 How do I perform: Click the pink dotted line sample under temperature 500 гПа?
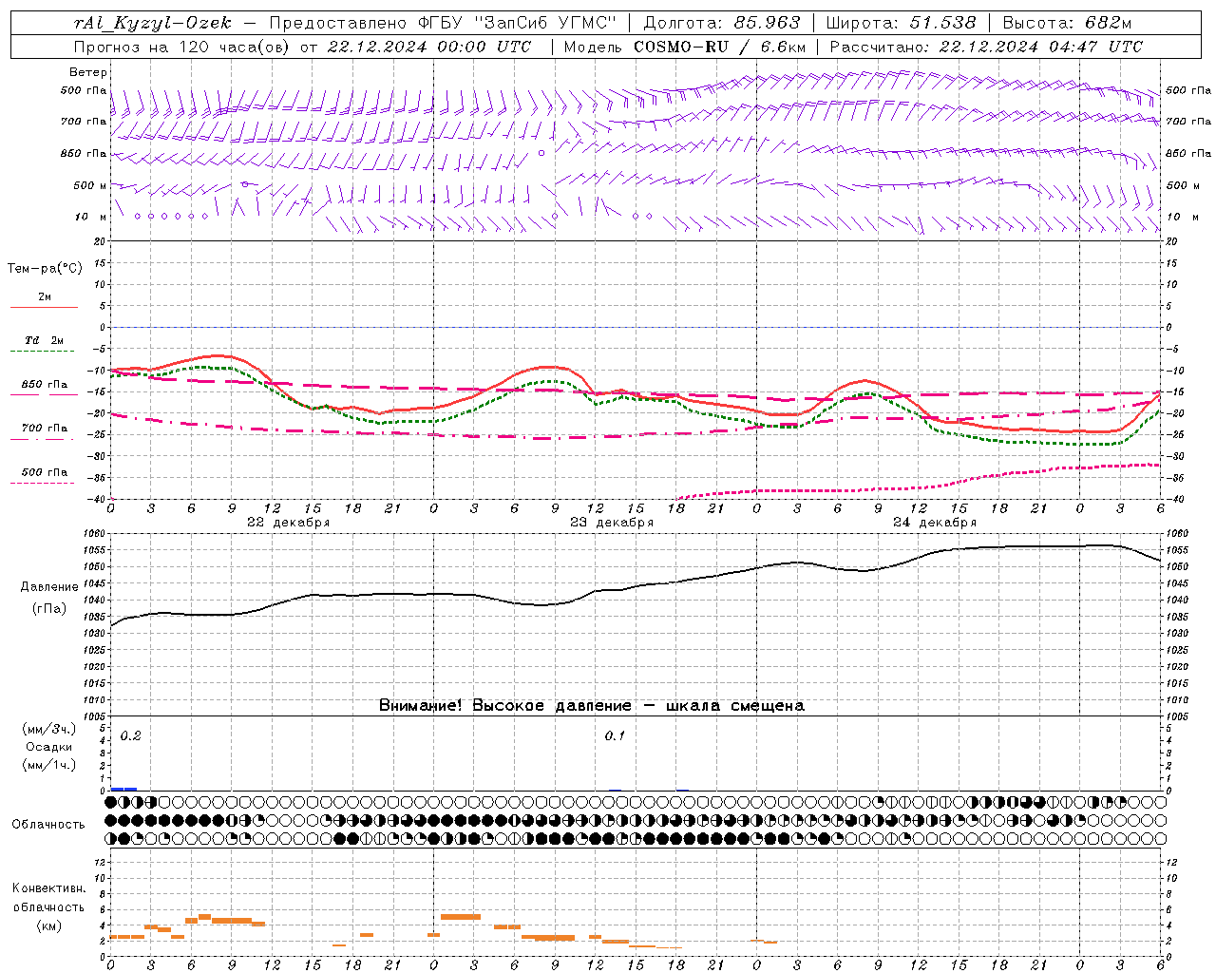[43, 484]
